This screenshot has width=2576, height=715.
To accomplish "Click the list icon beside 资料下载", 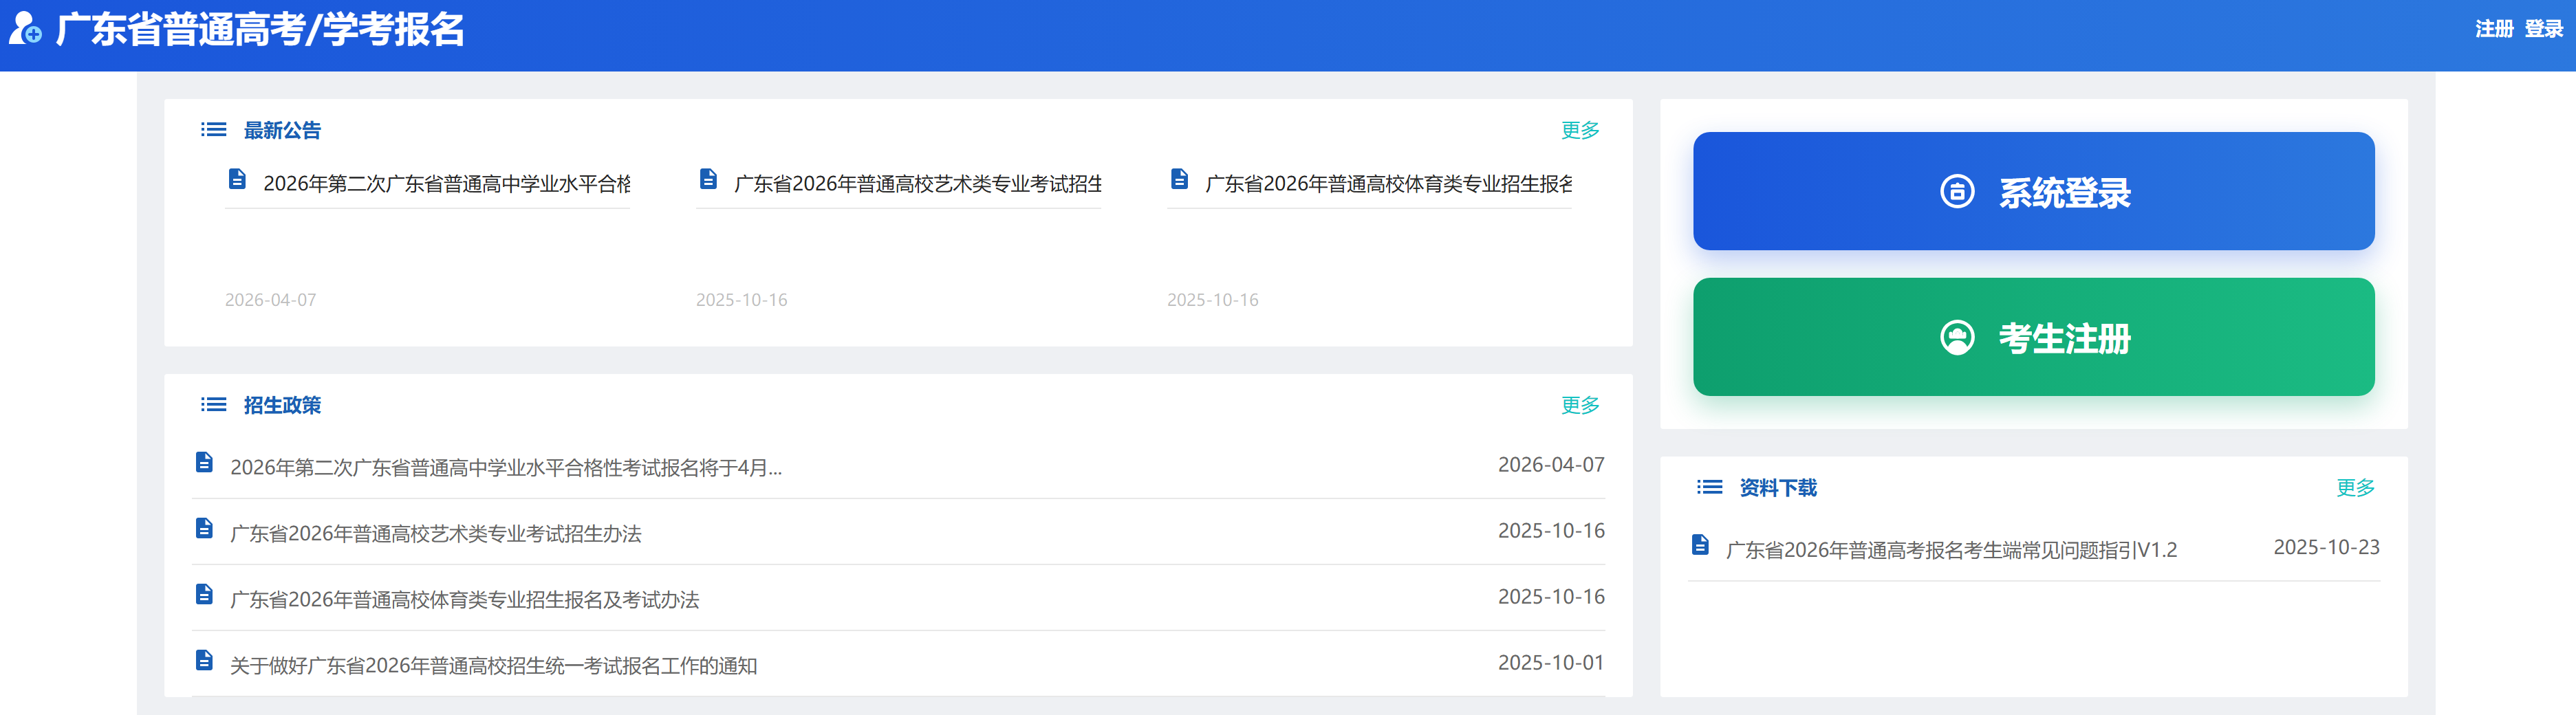I will click(x=1709, y=487).
